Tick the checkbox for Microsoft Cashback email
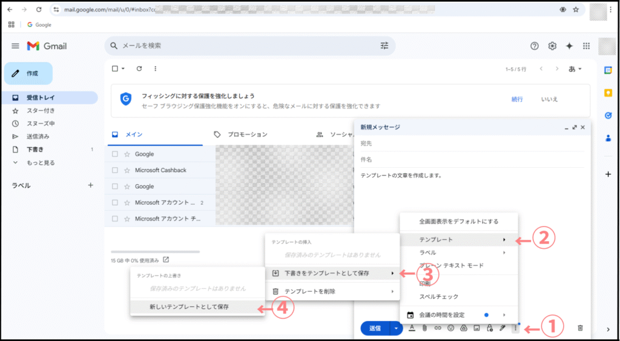 [x=114, y=170]
